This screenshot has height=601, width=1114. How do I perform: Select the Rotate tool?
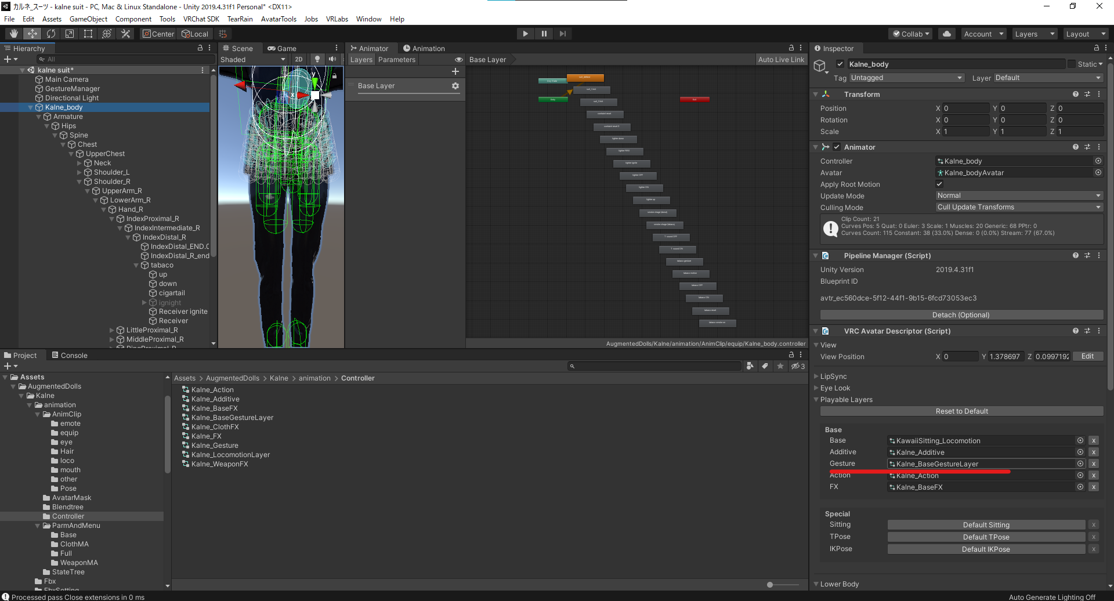51,33
